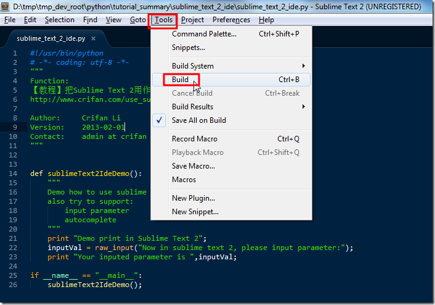The height and width of the screenshot is (305, 435).
Task: Select Snippets... menu entry
Action: click(x=232, y=48)
